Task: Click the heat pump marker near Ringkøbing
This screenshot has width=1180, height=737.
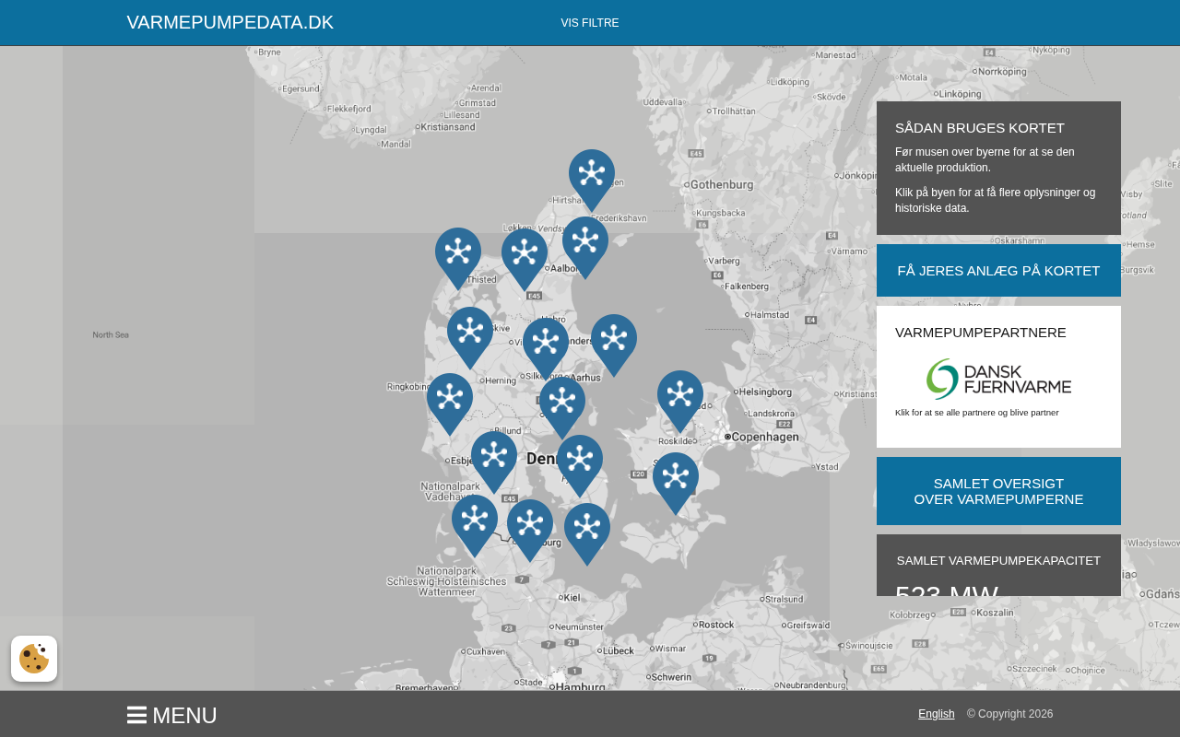Action: coord(450,399)
